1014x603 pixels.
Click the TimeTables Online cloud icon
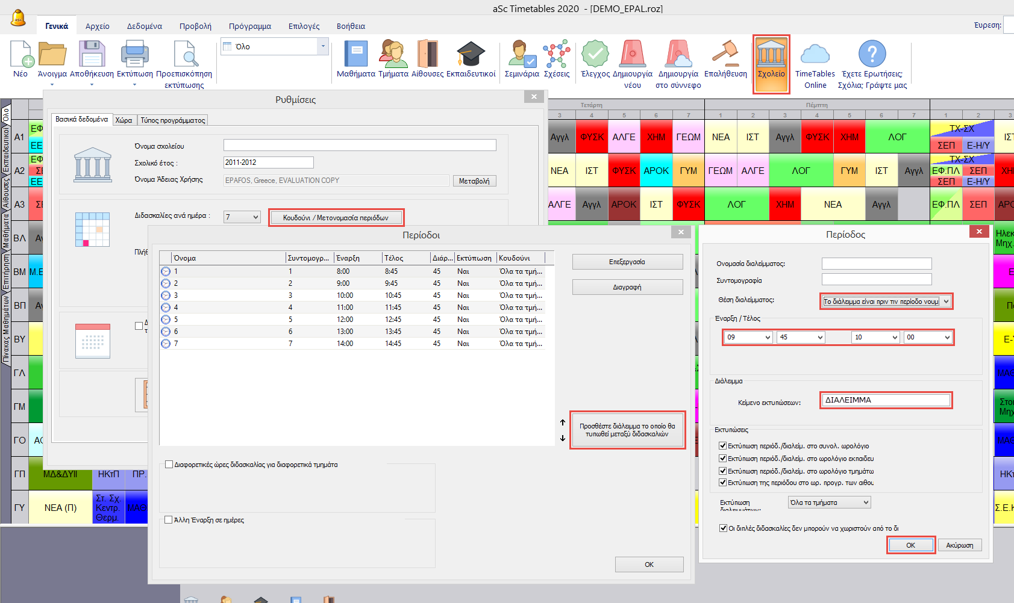(x=815, y=55)
